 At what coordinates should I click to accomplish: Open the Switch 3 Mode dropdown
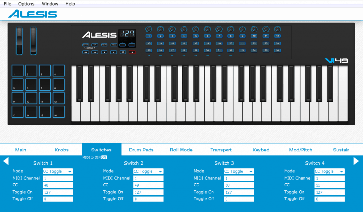tap(239, 171)
